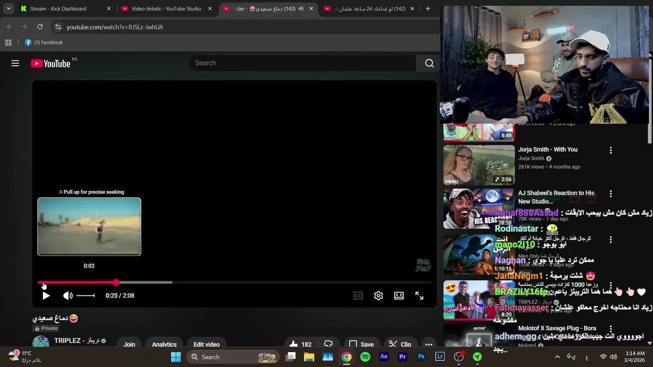Enter full screen mode
Screen dimensions: 653x367
[x=419, y=296]
